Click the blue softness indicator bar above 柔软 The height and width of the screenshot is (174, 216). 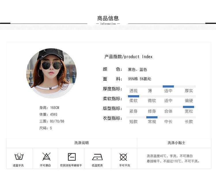click(x=133, y=96)
